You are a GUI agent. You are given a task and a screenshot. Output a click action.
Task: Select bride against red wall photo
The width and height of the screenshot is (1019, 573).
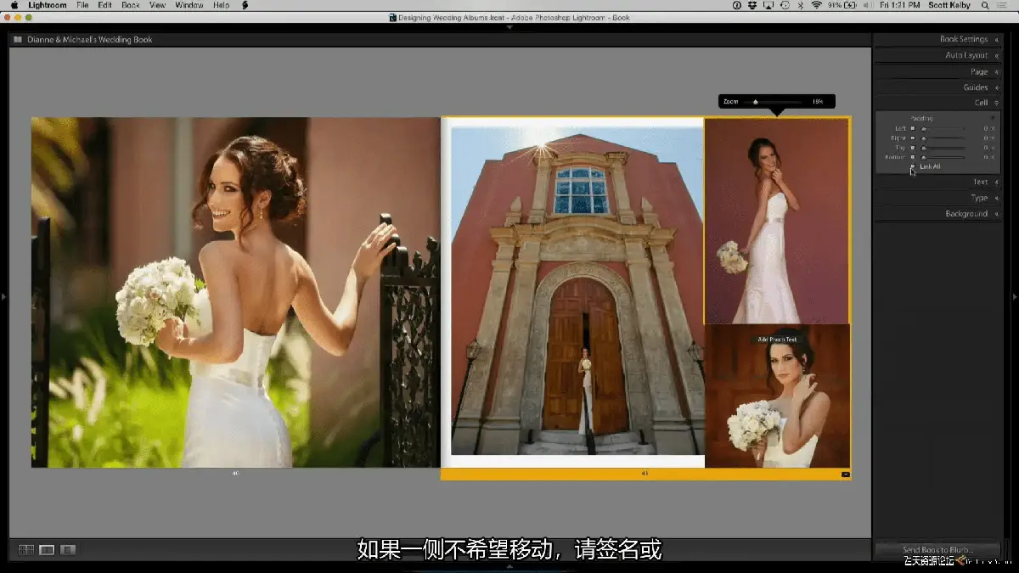point(777,221)
